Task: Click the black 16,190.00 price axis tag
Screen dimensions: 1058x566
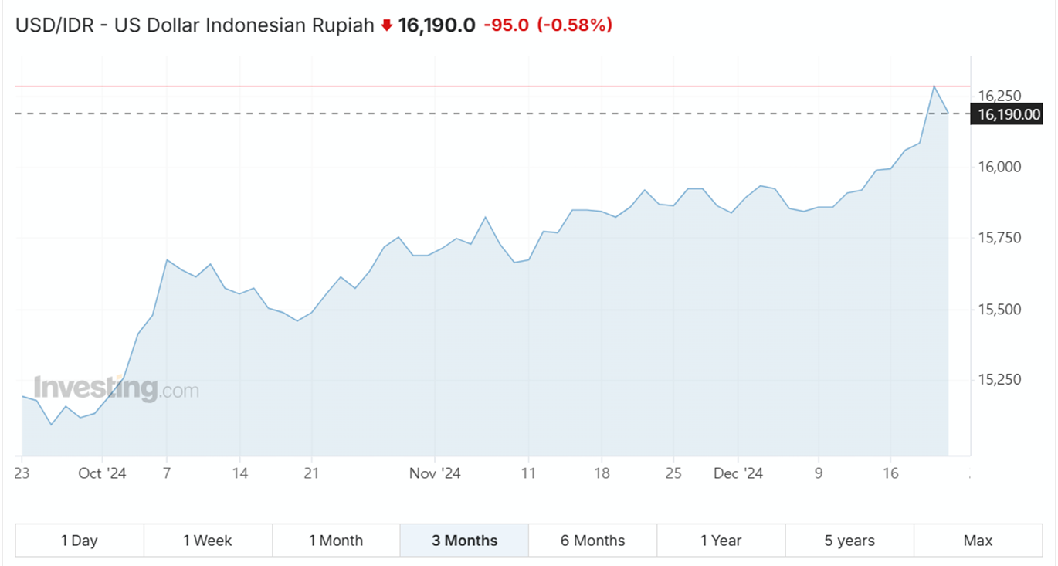Action: pyautogui.click(x=1009, y=115)
